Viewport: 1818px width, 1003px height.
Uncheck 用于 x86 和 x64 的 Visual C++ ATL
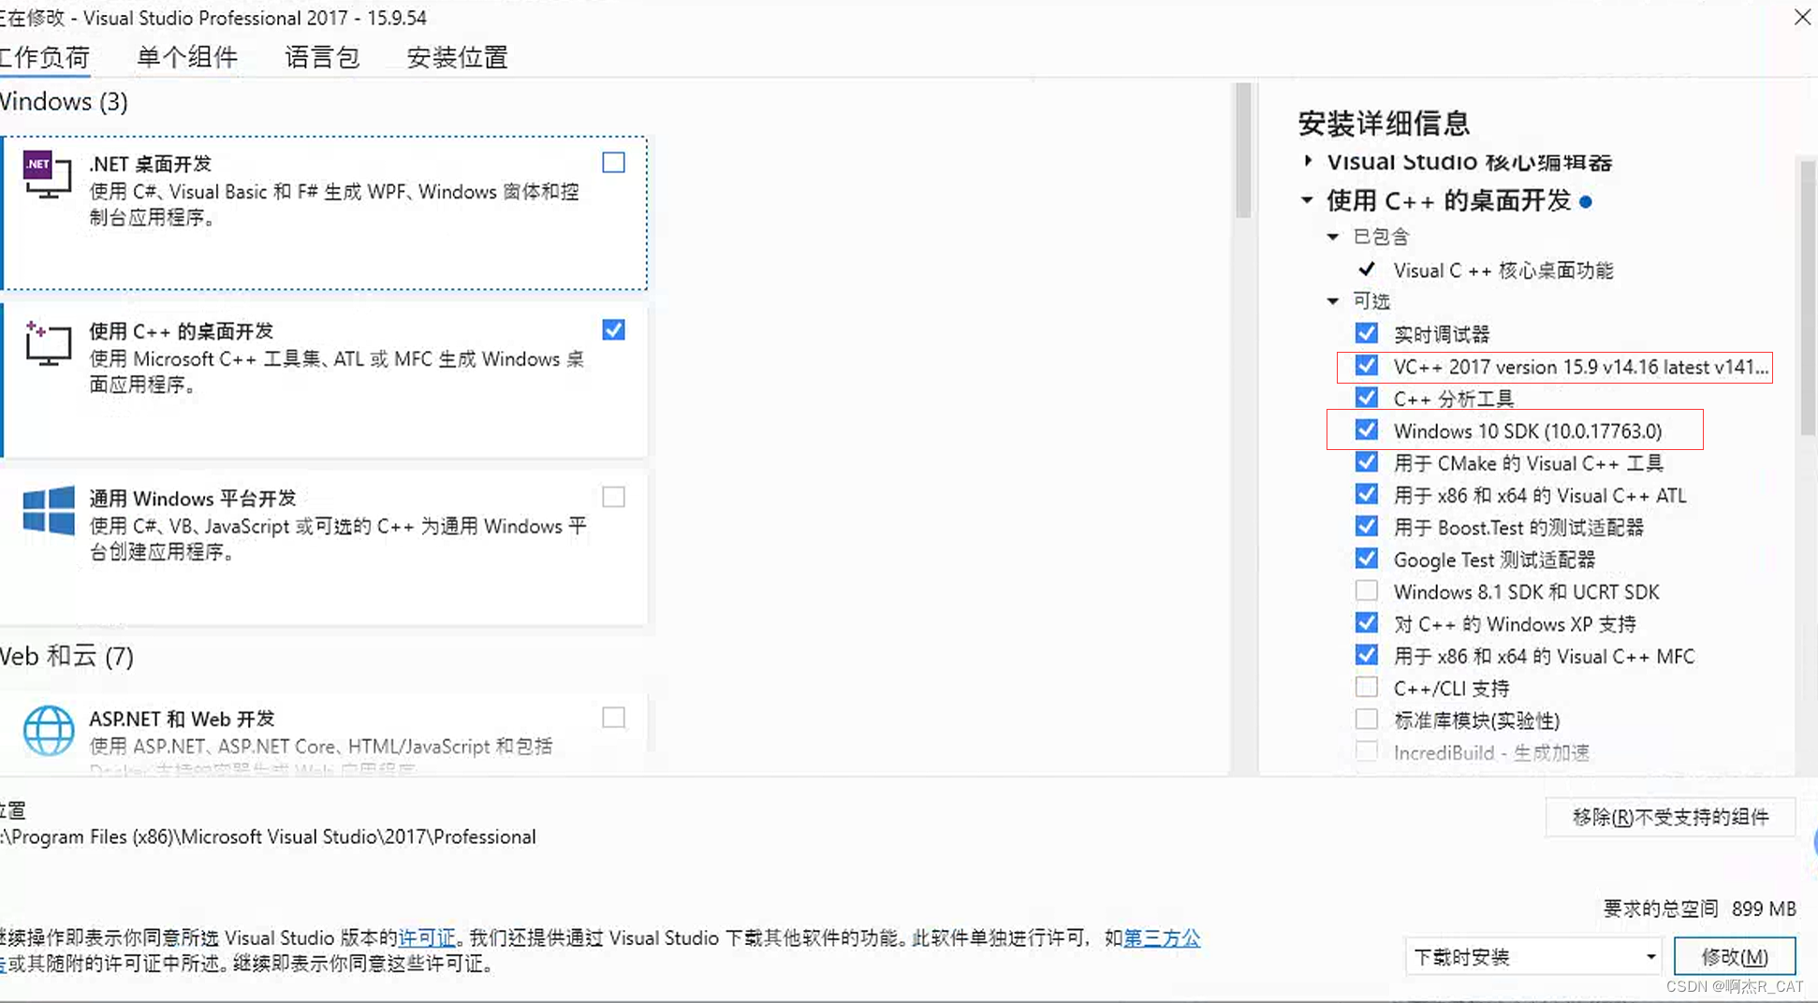tap(1366, 494)
